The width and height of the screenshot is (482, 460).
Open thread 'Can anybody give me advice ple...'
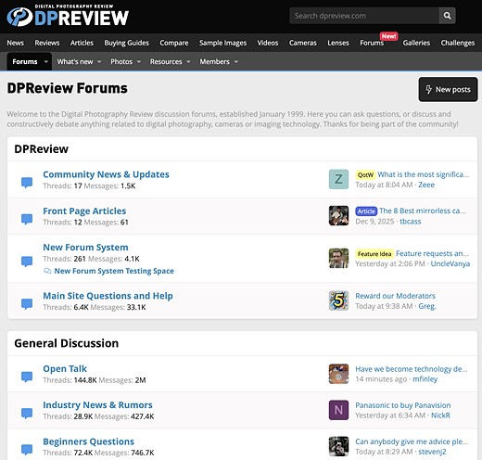pos(412,441)
